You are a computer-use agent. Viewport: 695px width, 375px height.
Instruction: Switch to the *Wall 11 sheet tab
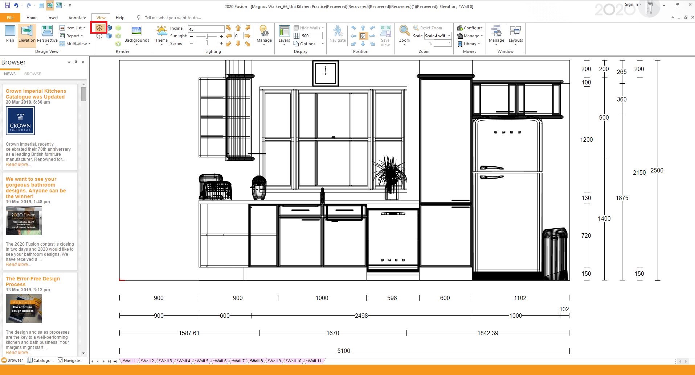tap(314, 361)
